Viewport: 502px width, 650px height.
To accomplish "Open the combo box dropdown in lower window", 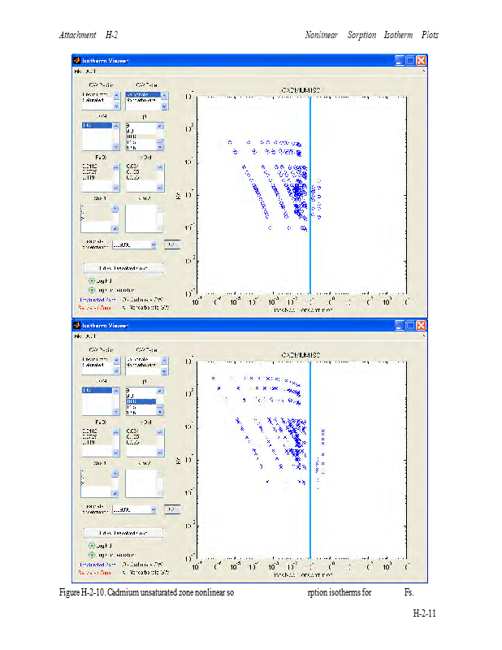I will (152, 509).
